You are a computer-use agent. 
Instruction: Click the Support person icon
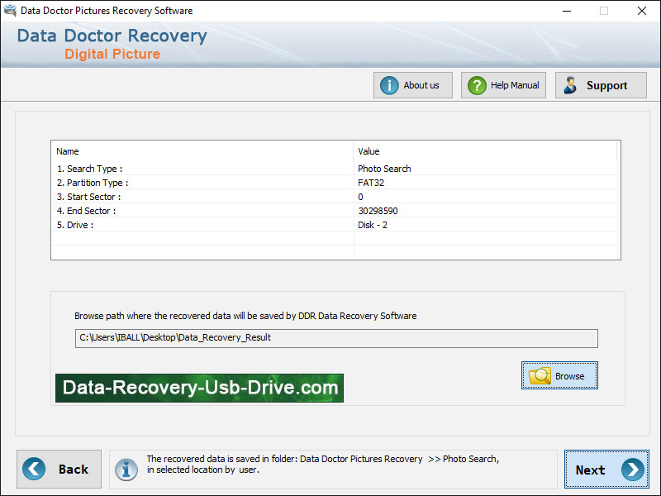click(570, 84)
